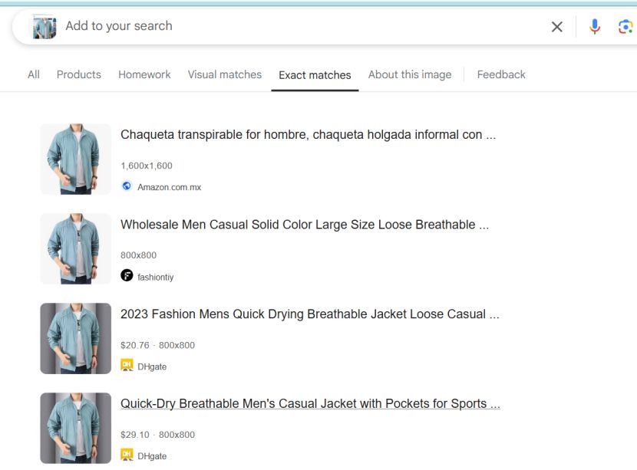Open the Quick-Dry Breathable Men's Casual Jacket link
This screenshot has height=470, width=637.
tap(309, 403)
